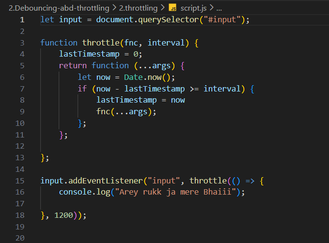Expand chevron after 2.throttling breadcrumb
The height and width of the screenshot is (243, 329).
(x=163, y=8)
